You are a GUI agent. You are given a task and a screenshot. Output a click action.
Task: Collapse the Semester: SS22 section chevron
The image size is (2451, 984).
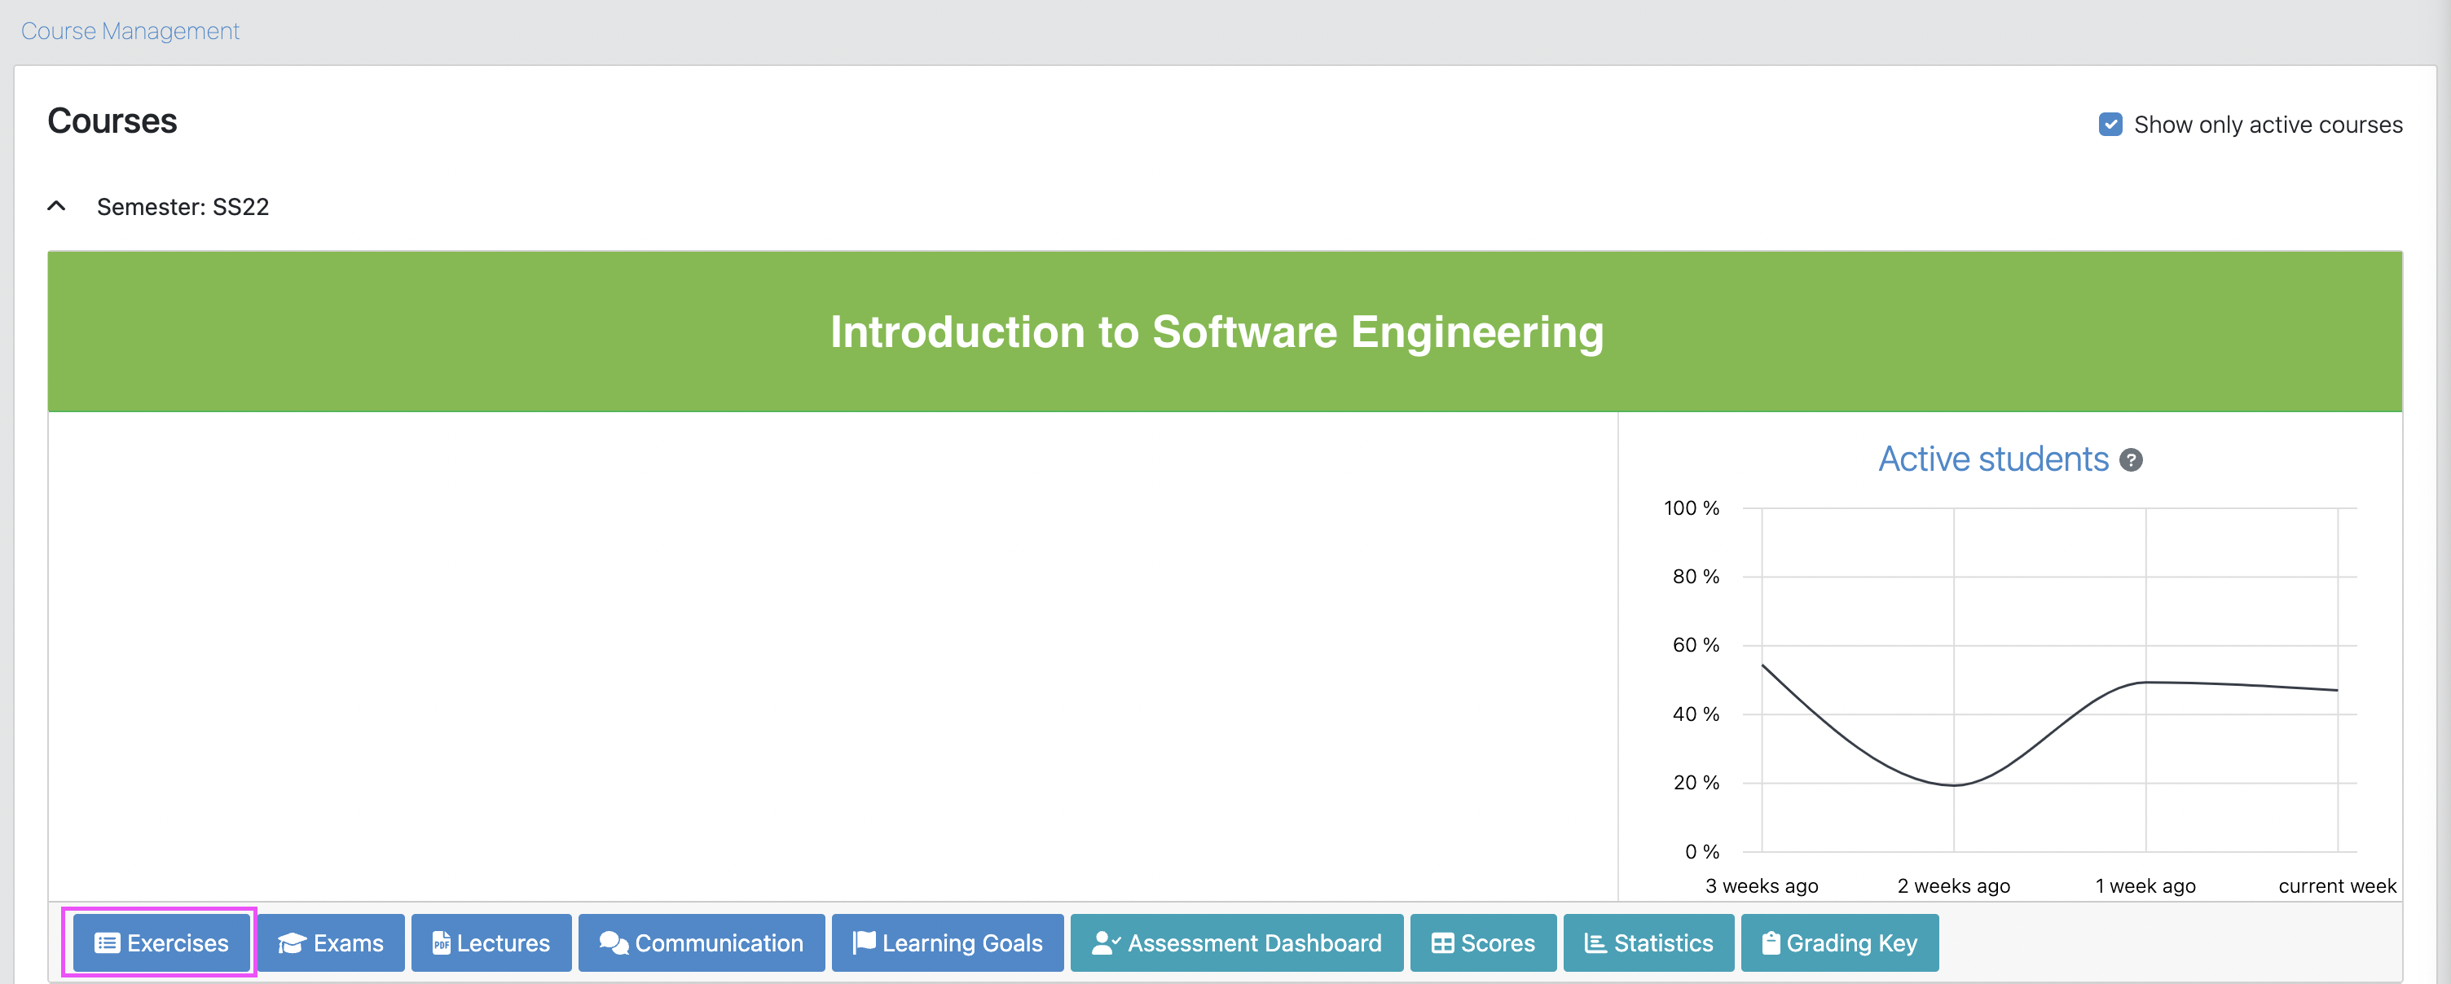[57, 205]
